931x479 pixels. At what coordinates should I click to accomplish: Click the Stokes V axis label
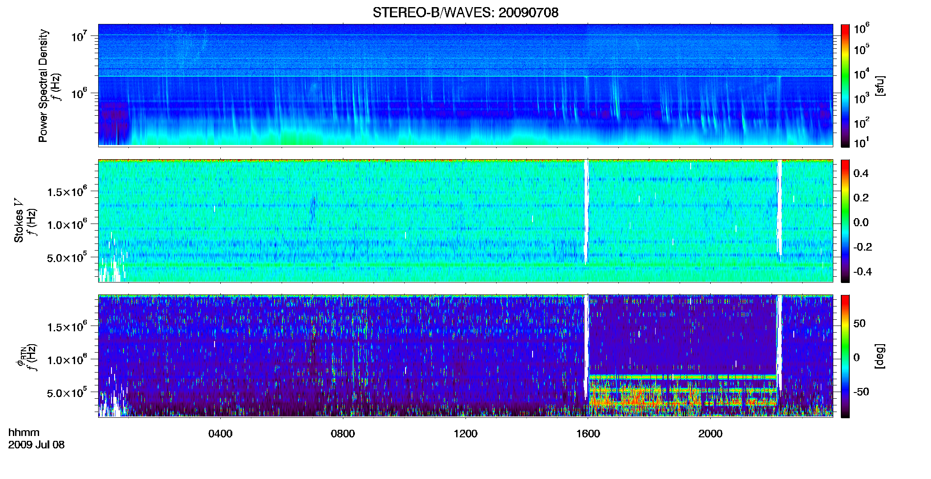point(19,220)
